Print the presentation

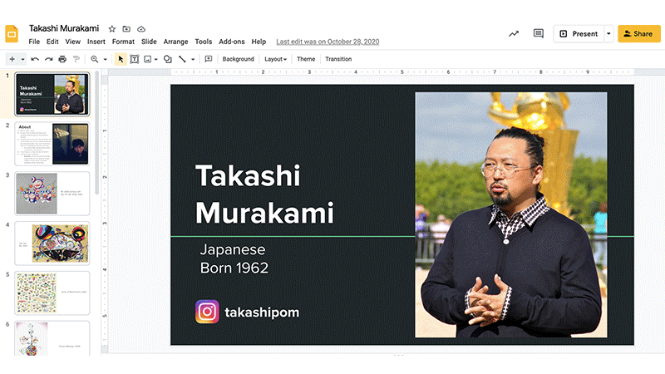(62, 59)
